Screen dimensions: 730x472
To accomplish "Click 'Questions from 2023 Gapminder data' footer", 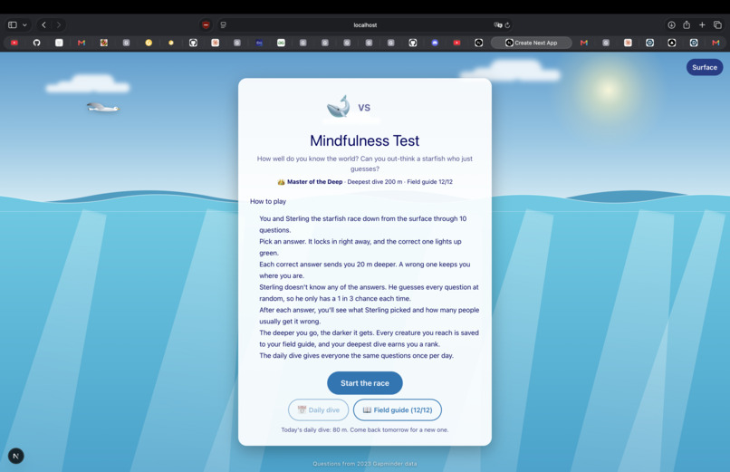I will click(364, 464).
